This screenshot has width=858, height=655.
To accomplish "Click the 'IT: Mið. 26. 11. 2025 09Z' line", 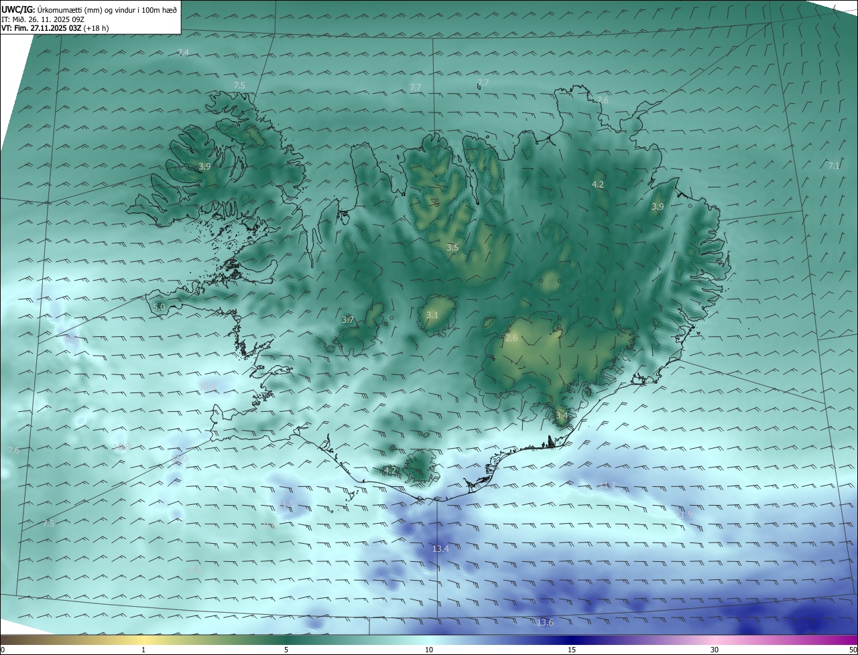I will pos(42,19).
